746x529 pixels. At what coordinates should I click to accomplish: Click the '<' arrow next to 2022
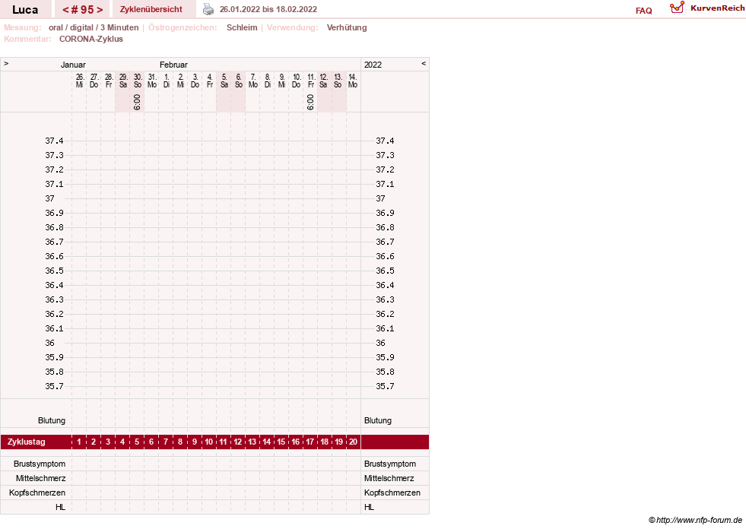[x=424, y=63]
